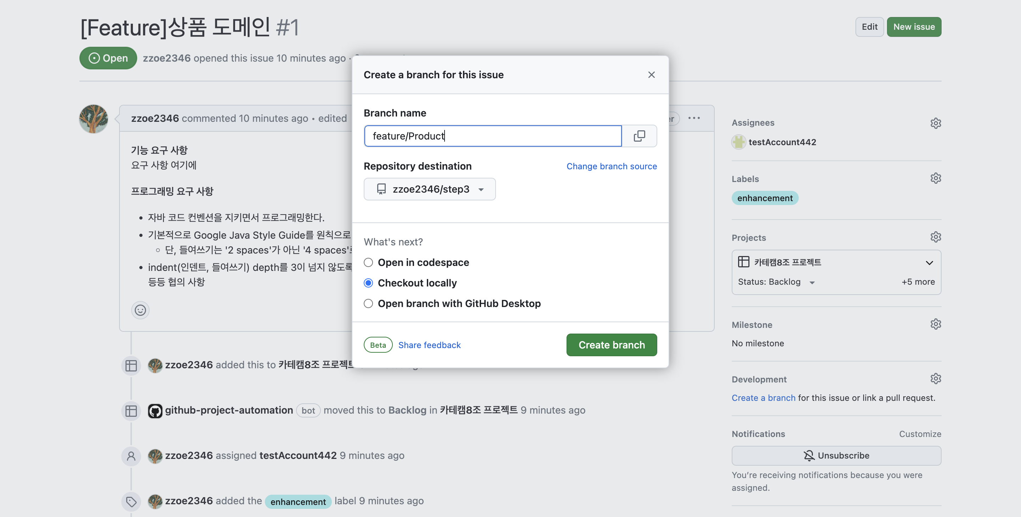1021x517 pixels.
Task: Open Labels settings gear
Action: pos(936,178)
